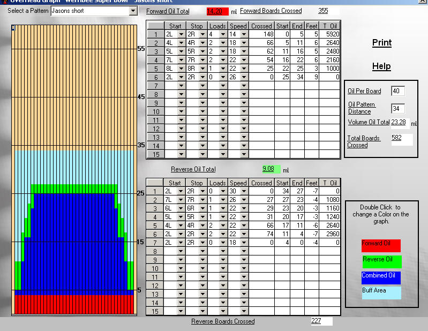Image resolution: width=428 pixels, height=331 pixels.
Task: Expand forward row 1 Stop dropdown
Action: click(x=202, y=34)
